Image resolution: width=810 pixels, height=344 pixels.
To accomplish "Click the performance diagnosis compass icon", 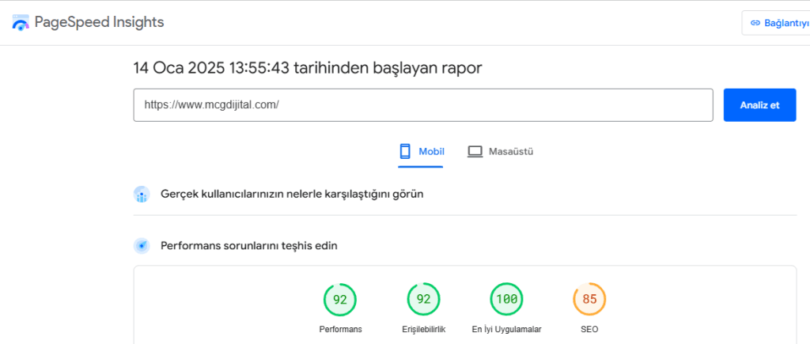I will click(x=142, y=246).
